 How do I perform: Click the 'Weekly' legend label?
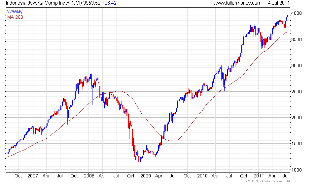[15, 11]
